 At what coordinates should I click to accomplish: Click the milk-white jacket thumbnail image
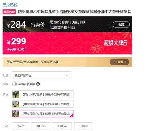coord(16,104)
